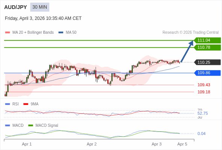
Task: Select the AUD/JPY pair title
Action: (15, 7)
